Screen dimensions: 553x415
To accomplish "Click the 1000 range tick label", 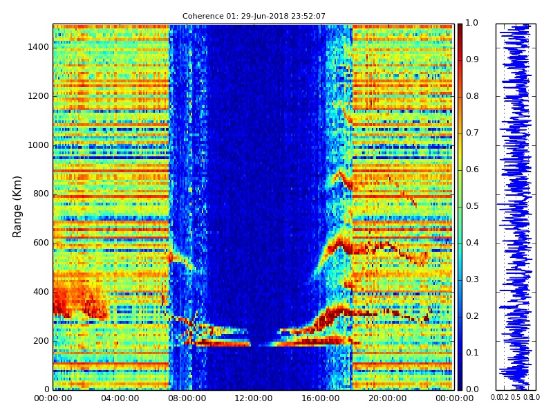I will click(x=39, y=145).
